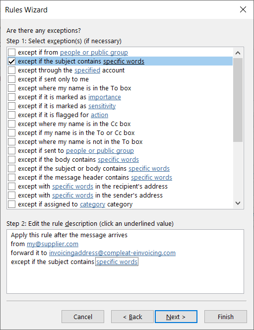
Task: Click the exceptions list scroll up arrow
Action: click(238, 53)
